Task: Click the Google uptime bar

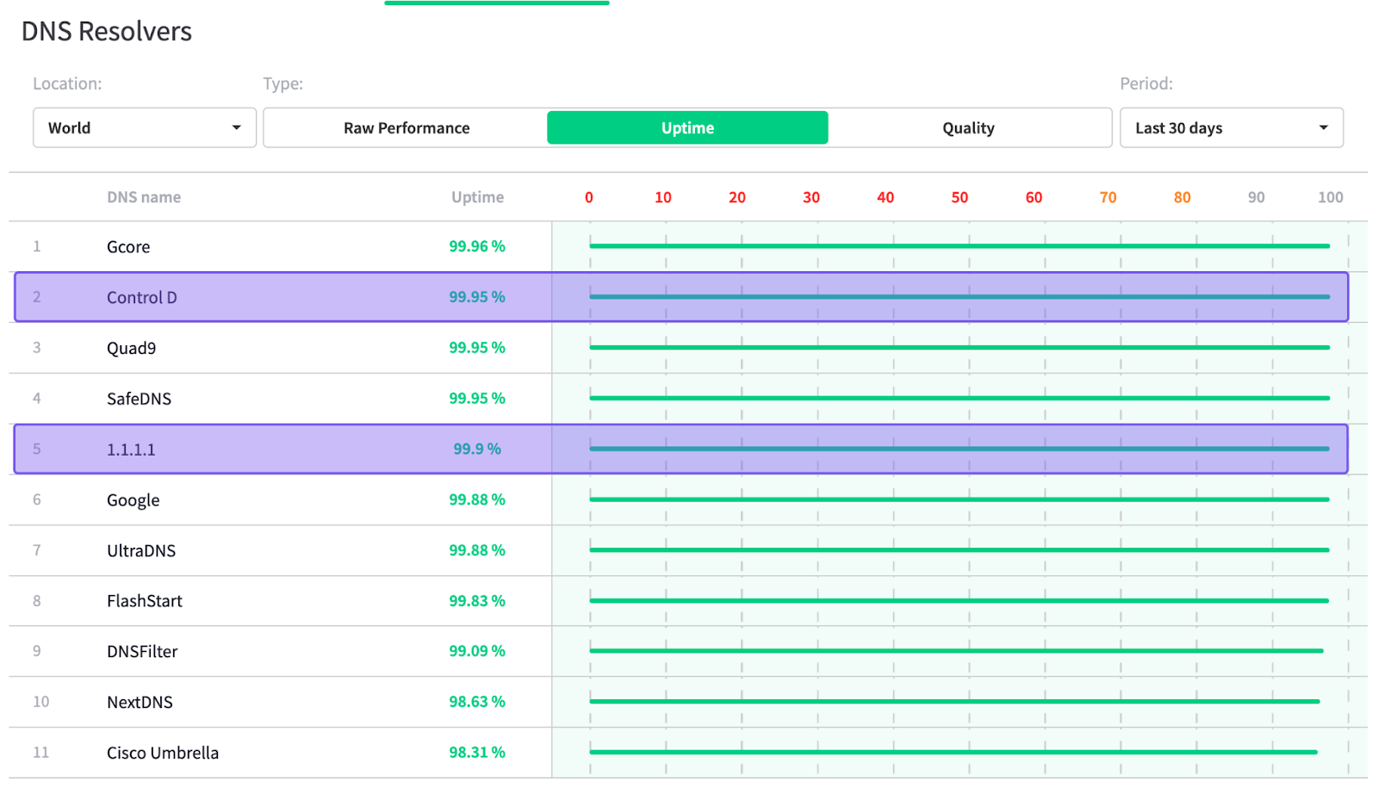Action: pyautogui.click(x=959, y=499)
